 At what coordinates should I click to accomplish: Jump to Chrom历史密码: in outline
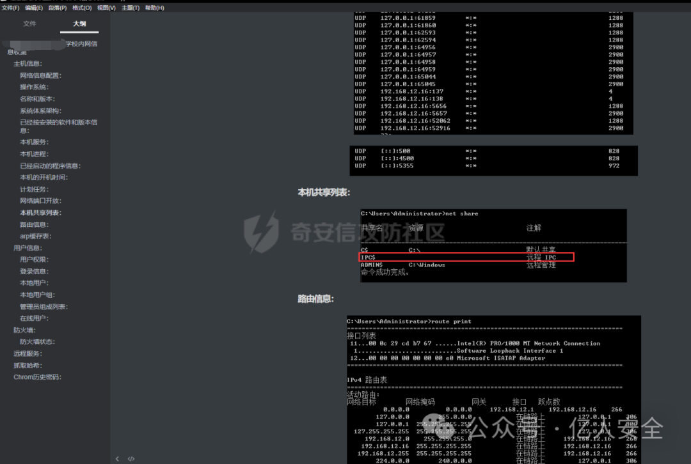pyautogui.click(x=38, y=377)
